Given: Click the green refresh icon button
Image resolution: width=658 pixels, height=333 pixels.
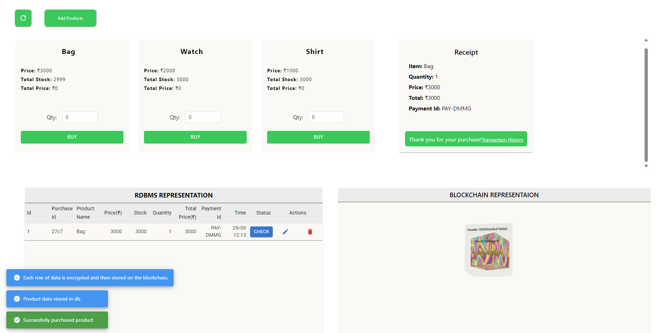Looking at the screenshot, I should pos(23,18).
